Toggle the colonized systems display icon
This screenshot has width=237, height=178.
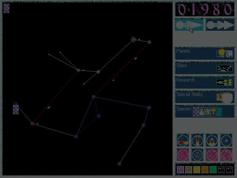[226, 155]
